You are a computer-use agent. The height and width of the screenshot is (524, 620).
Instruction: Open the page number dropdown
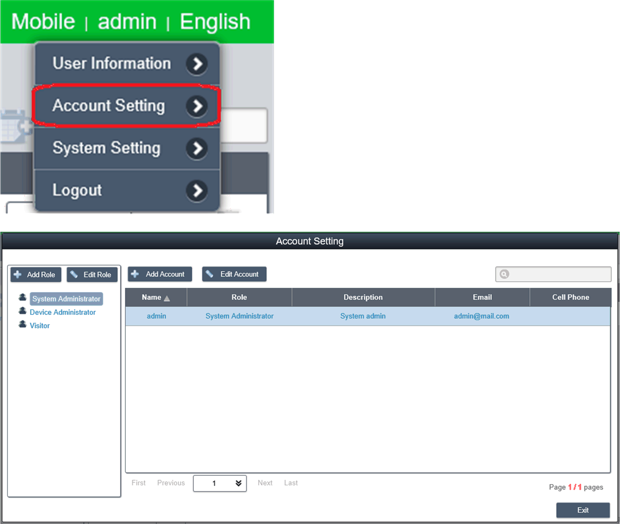point(238,483)
